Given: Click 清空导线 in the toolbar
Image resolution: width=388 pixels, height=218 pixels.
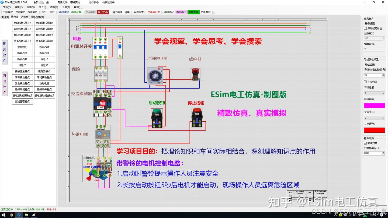Looking at the screenshot, I should point(117,12).
